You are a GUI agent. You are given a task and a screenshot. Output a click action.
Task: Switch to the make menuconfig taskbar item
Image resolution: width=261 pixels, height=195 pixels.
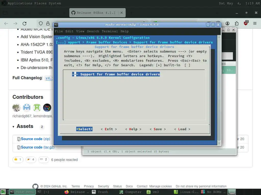pos(22,192)
